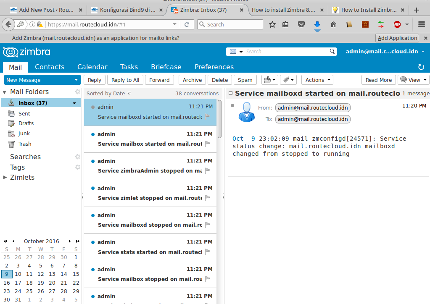This screenshot has width=430, height=304.
Task: Click the Adblock Plus ABP icon
Action: pos(397,24)
